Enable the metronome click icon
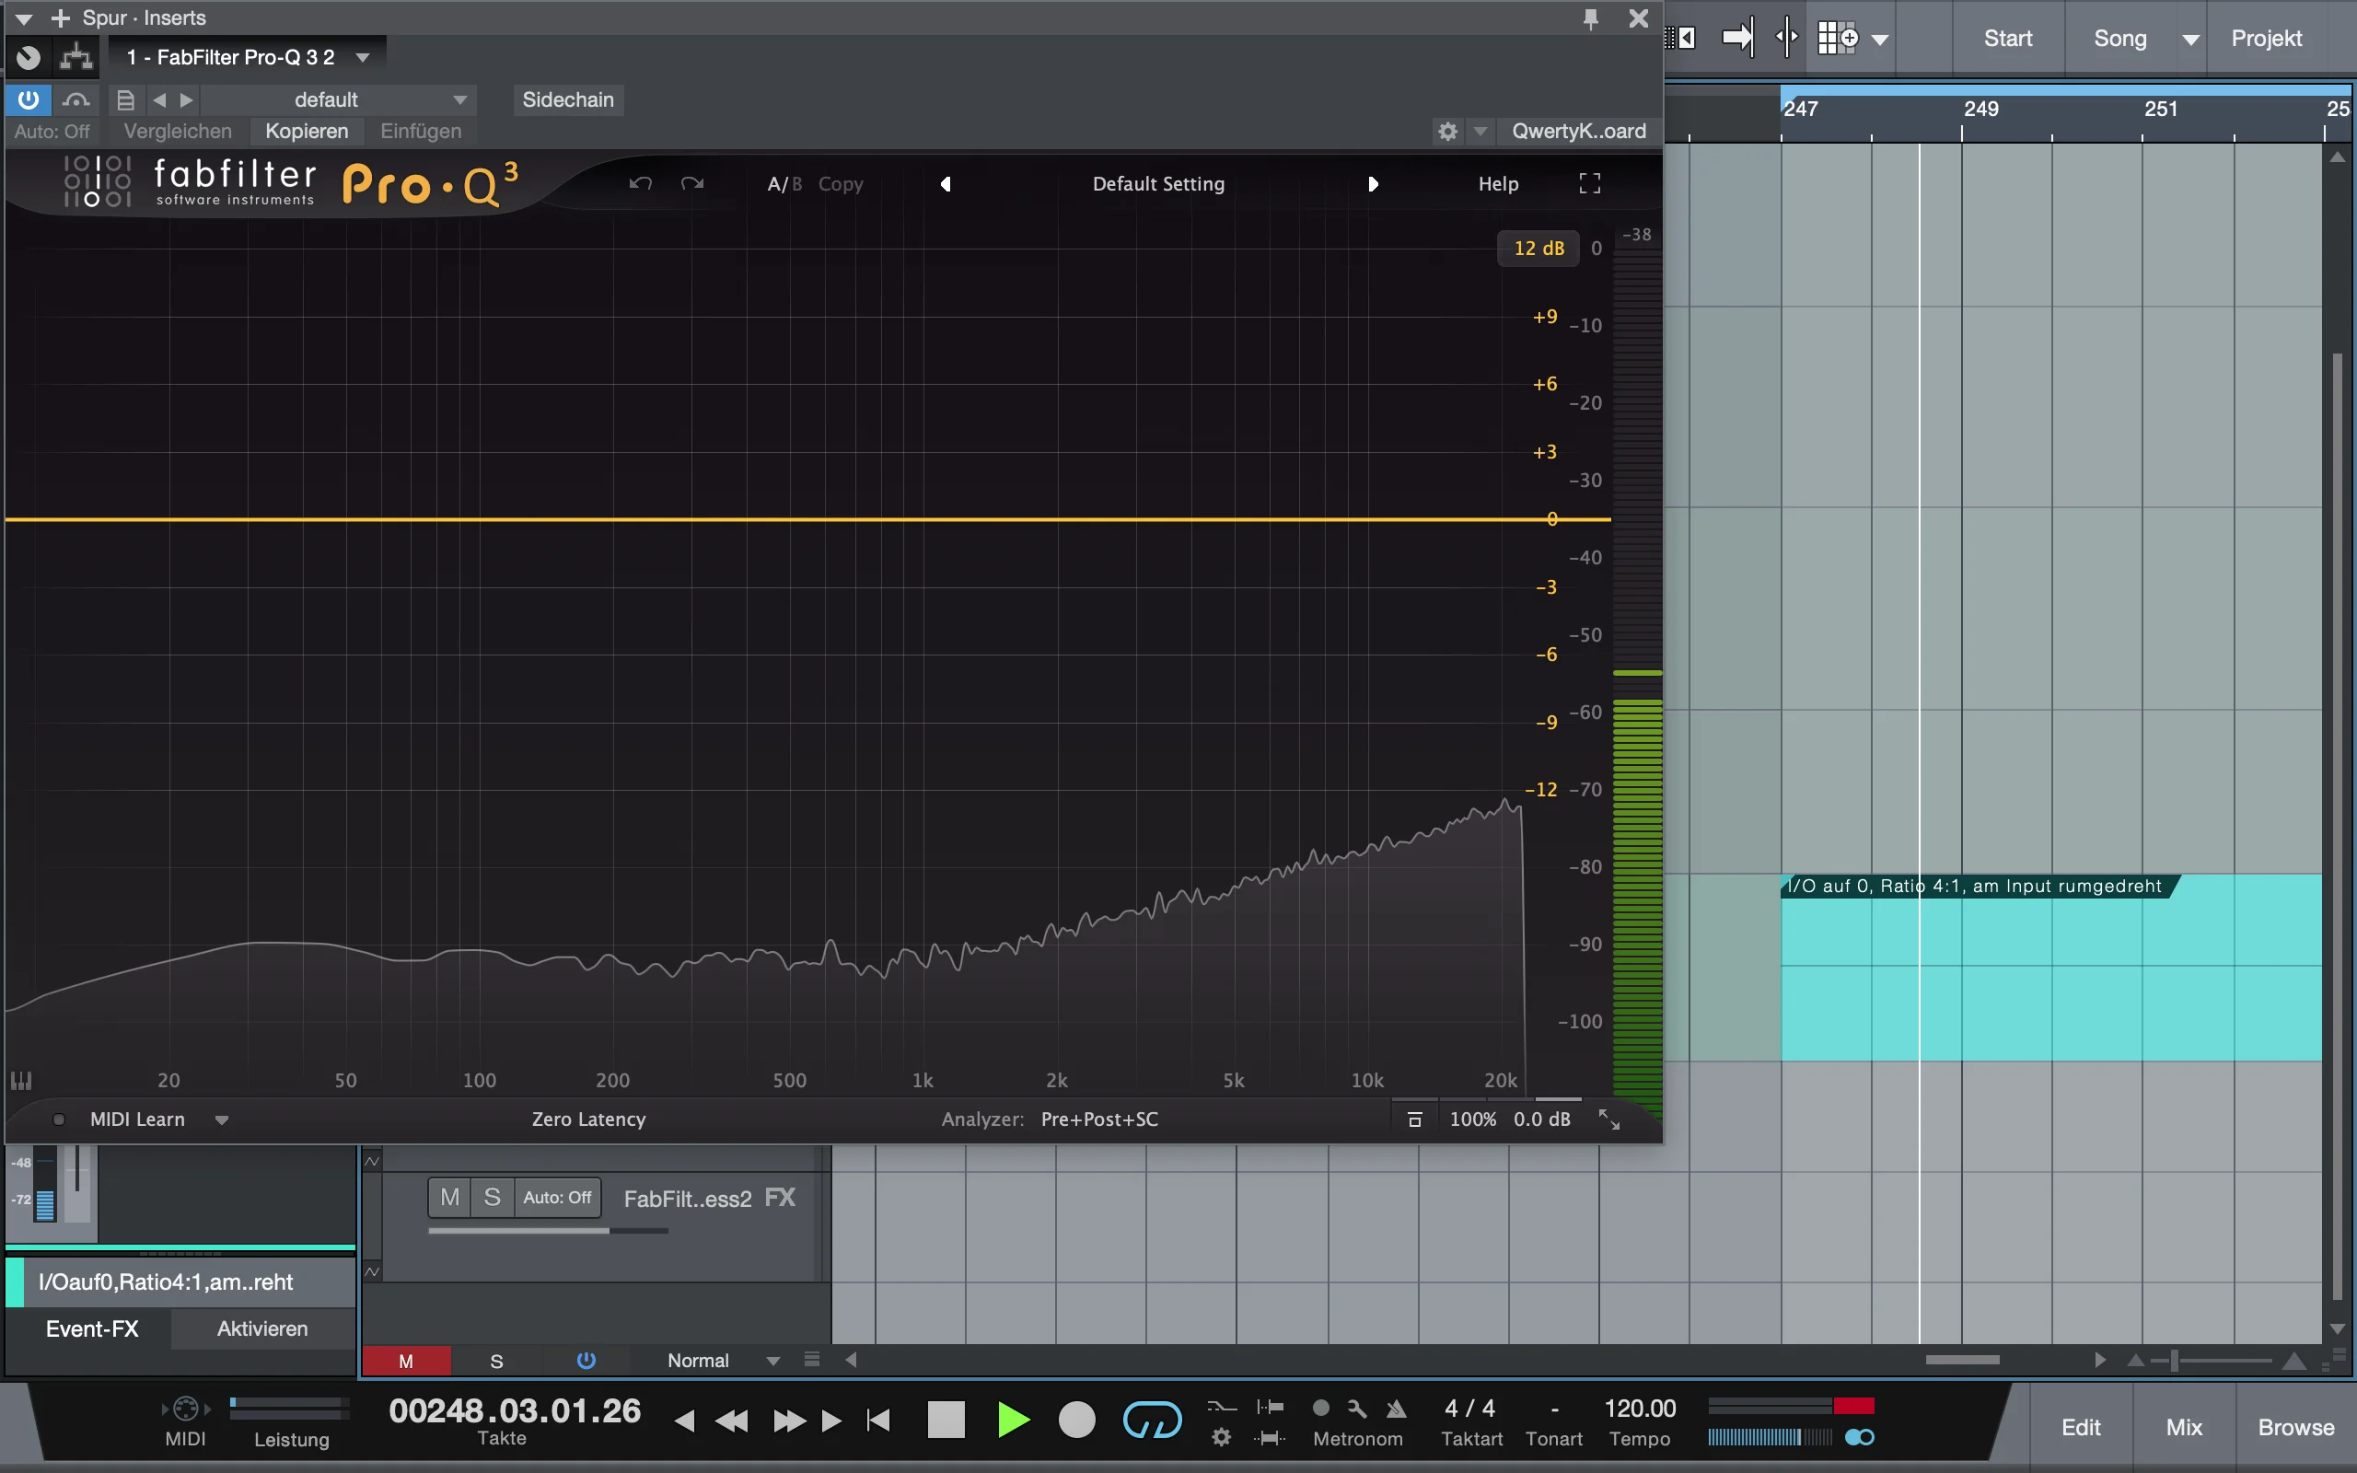The width and height of the screenshot is (2357, 1473). 1397,1409
